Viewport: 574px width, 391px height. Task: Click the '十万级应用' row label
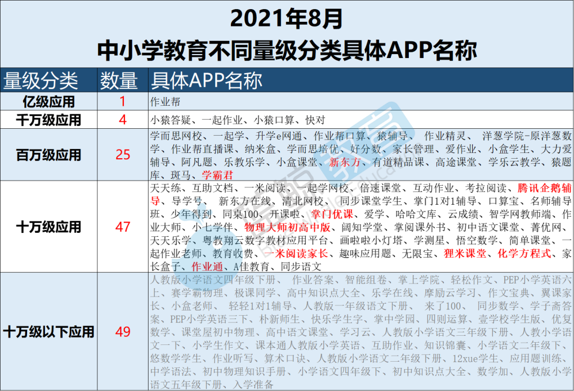(49, 227)
